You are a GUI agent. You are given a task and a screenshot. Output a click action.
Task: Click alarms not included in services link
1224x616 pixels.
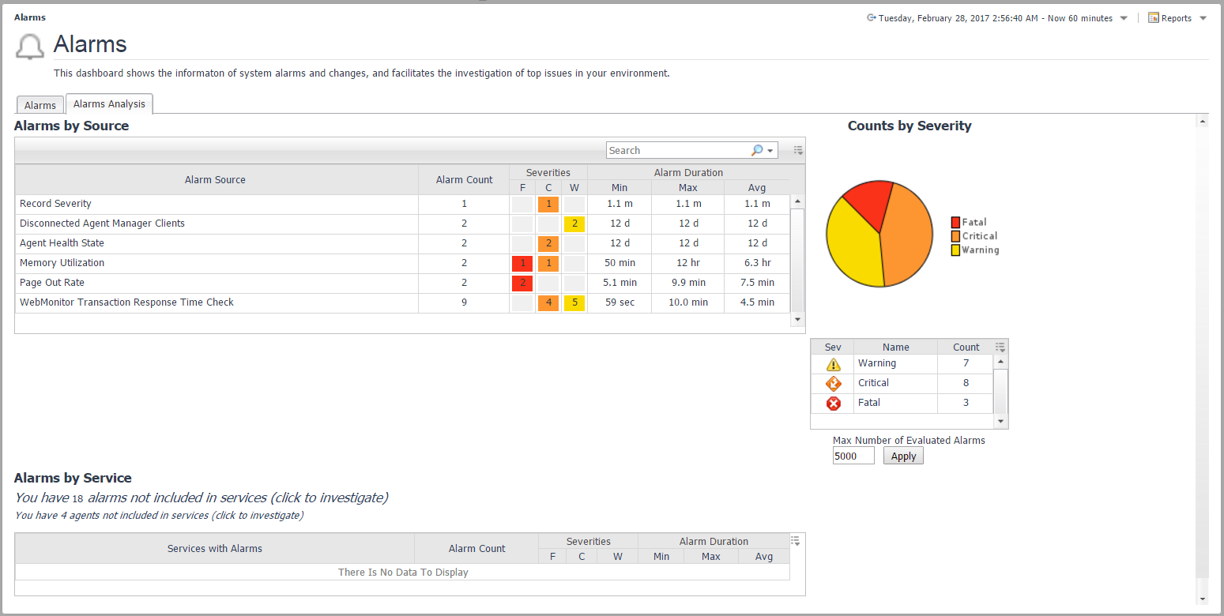point(201,498)
